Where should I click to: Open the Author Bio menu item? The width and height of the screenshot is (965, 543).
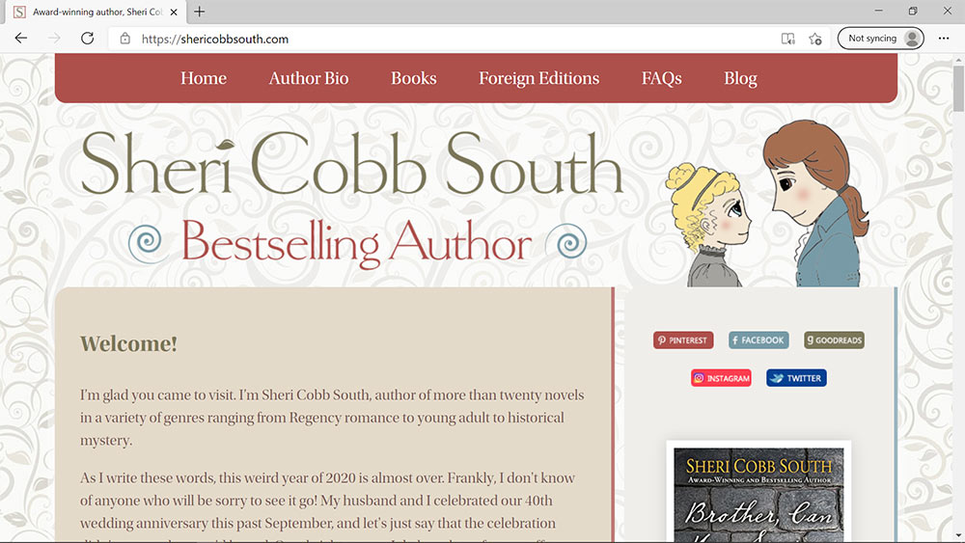[309, 78]
